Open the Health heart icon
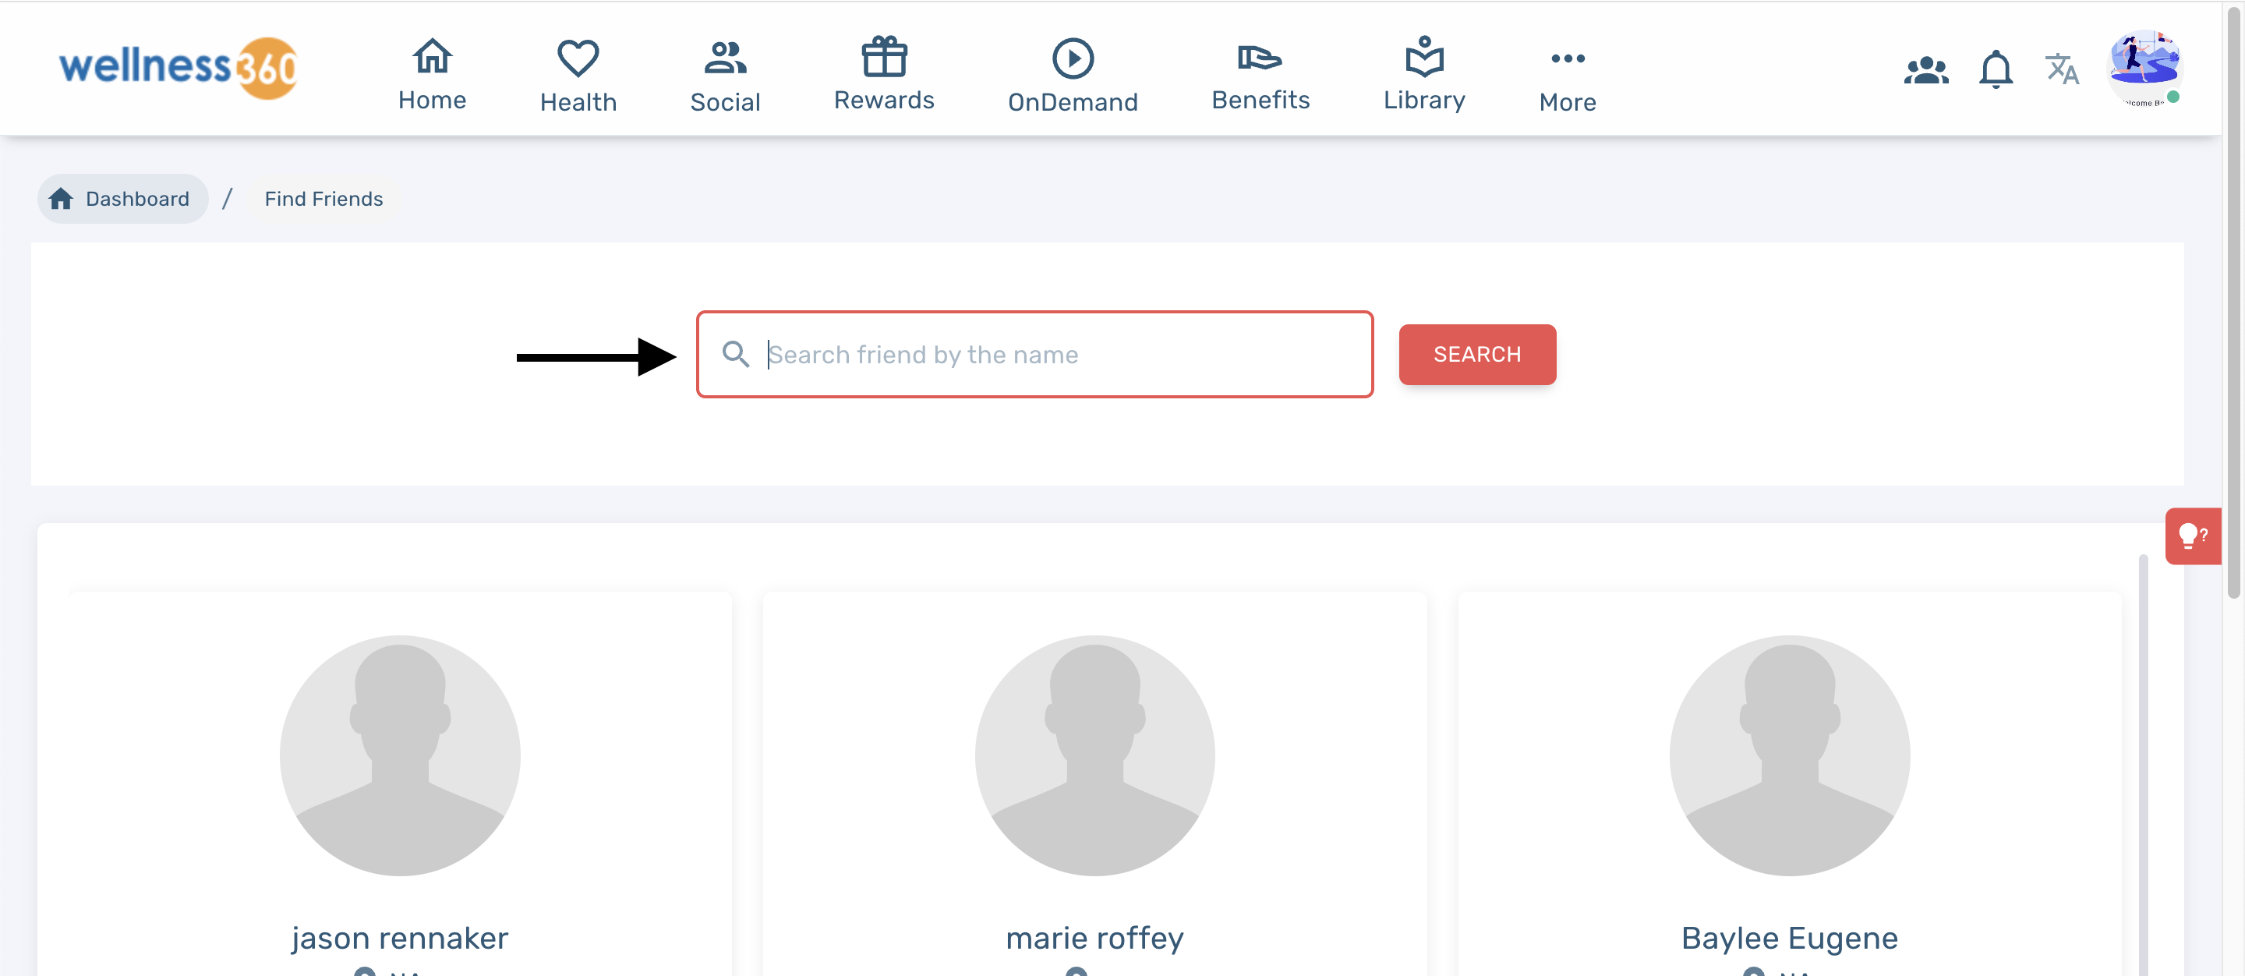 pos(578,58)
